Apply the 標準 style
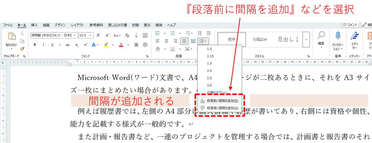Image resolution: width=372 pixels, height=143 pixels. [x=231, y=40]
